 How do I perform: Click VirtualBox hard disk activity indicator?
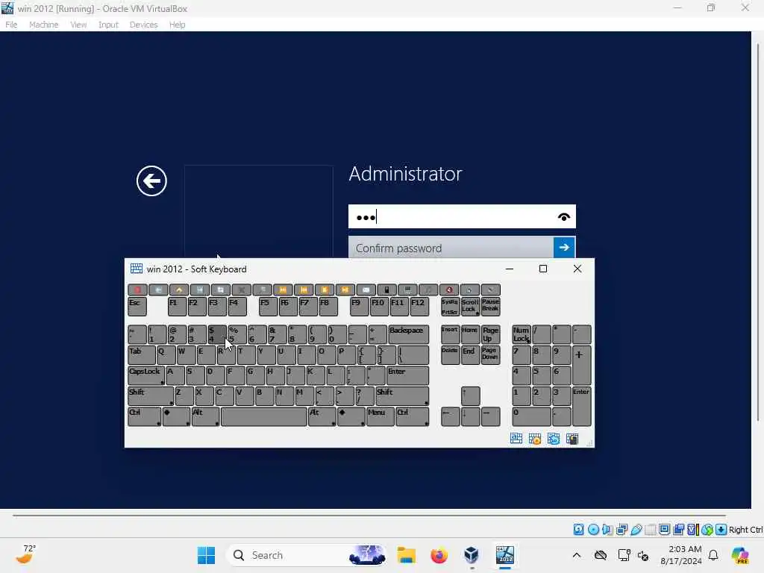[578, 529]
